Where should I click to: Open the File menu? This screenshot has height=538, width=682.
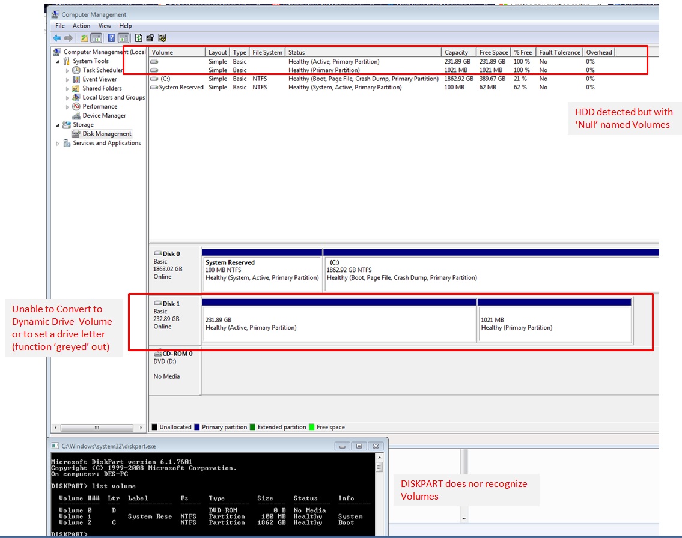(x=60, y=26)
